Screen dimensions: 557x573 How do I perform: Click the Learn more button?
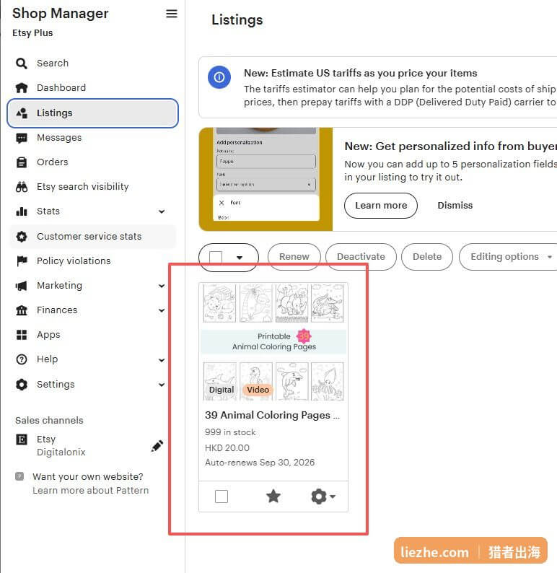380,206
